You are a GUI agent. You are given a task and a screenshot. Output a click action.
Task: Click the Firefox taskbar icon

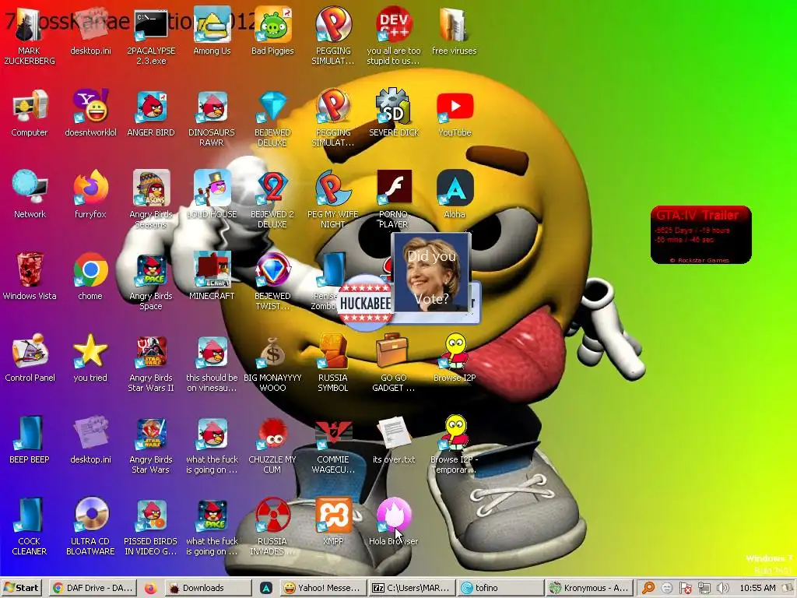pos(150,588)
